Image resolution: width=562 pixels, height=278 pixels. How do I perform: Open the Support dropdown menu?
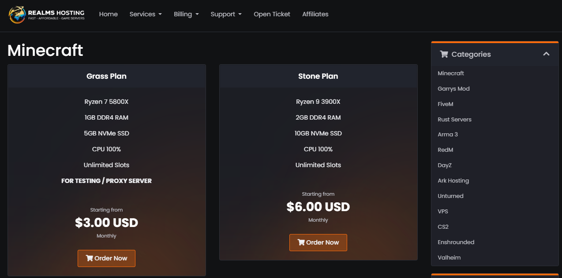point(226,14)
